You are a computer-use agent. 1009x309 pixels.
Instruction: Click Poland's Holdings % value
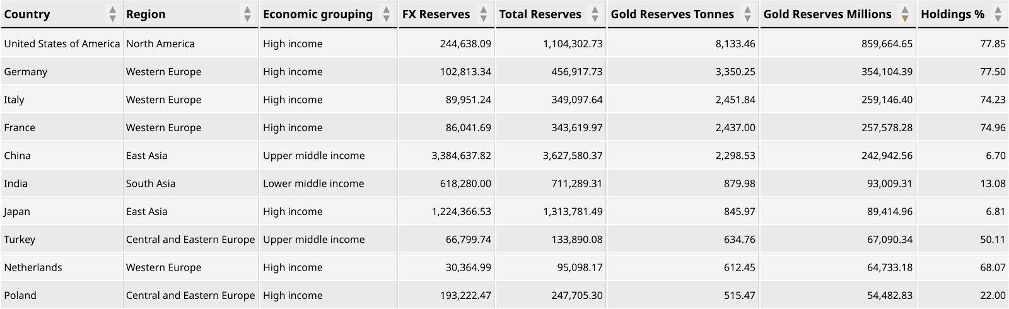[x=993, y=295]
